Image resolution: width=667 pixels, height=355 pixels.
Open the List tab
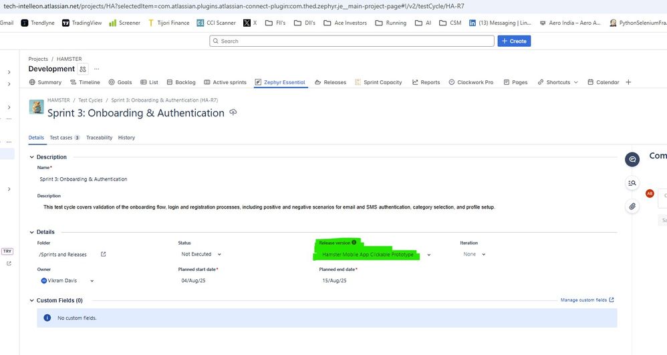tap(149, 82)
